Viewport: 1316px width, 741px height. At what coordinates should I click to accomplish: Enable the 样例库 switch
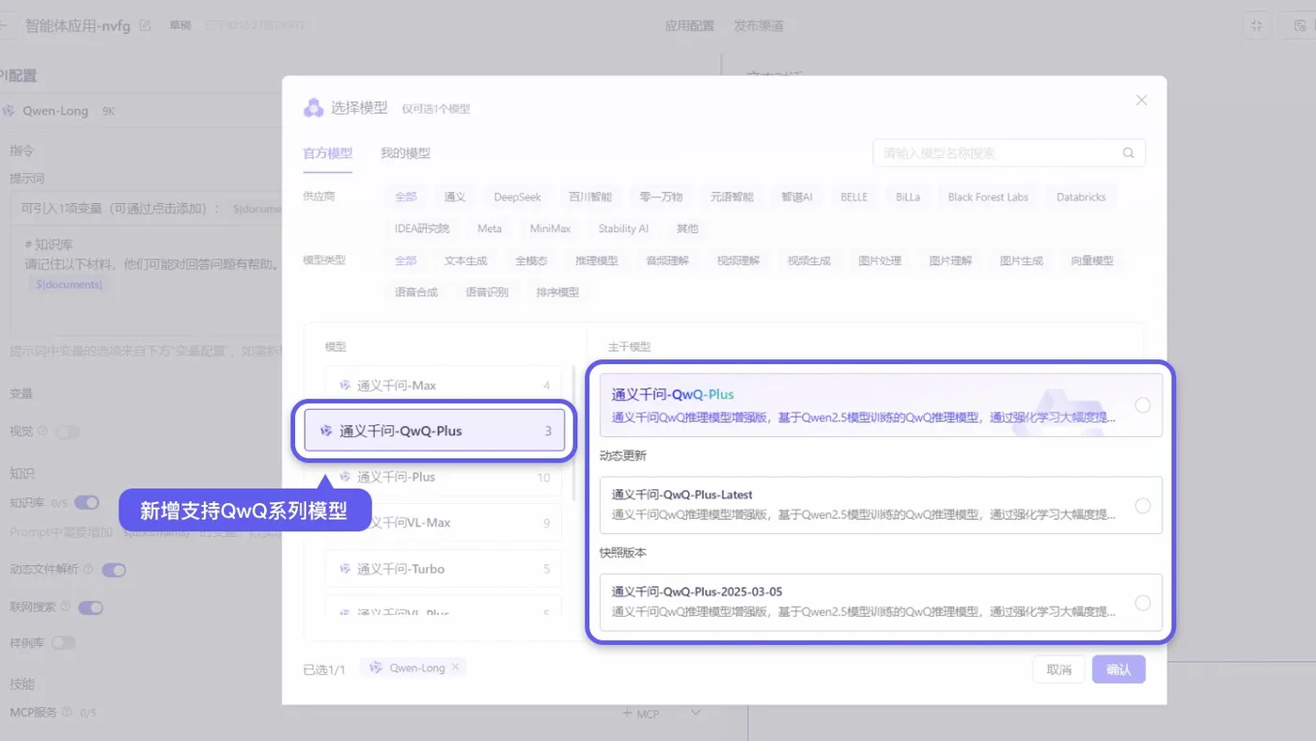pyautogui.click(x=64, y=643)
